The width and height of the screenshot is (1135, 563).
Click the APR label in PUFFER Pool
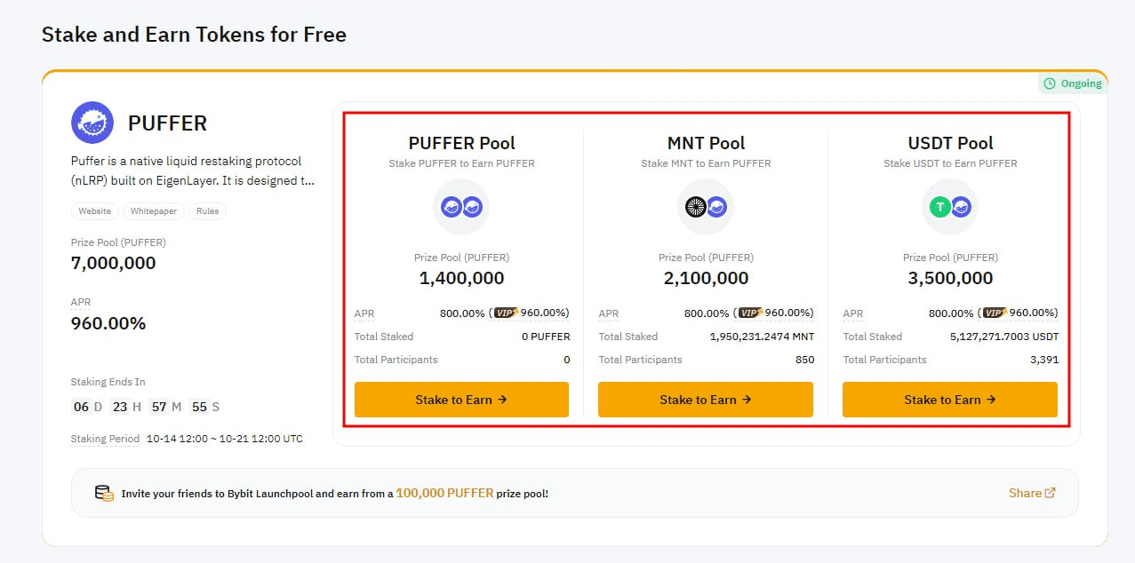(x=364, y=313)
